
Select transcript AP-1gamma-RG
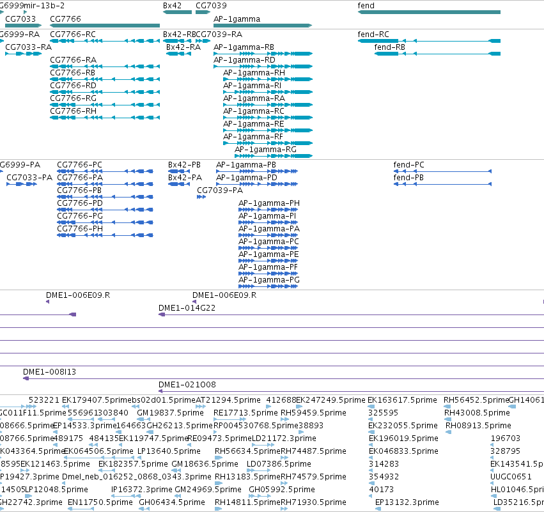click(x=265, y=150)
